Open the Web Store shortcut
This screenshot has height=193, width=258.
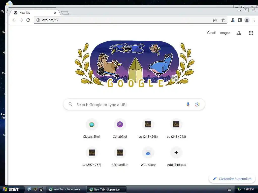click(148, 157)
